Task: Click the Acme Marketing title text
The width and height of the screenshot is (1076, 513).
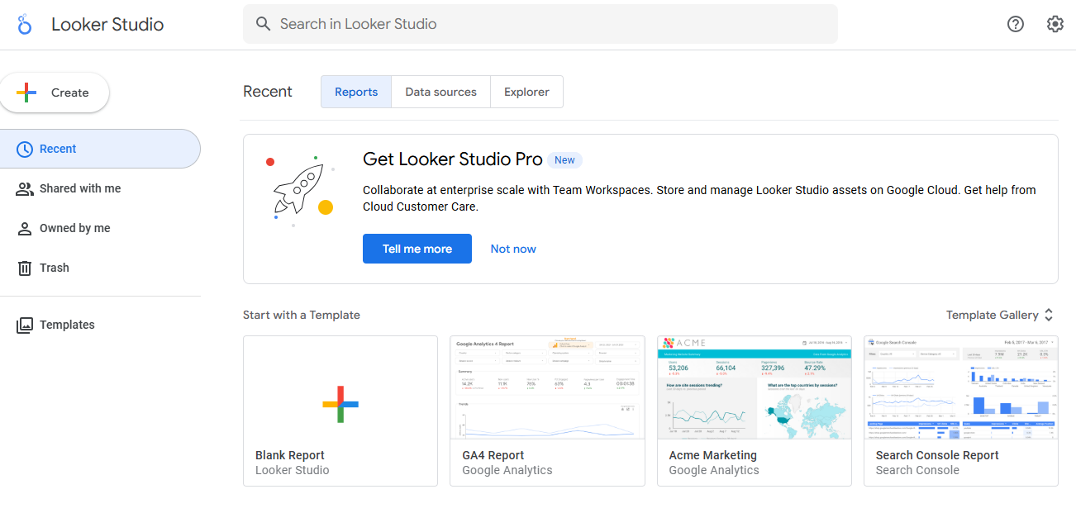Action: [x=713, y=455]
